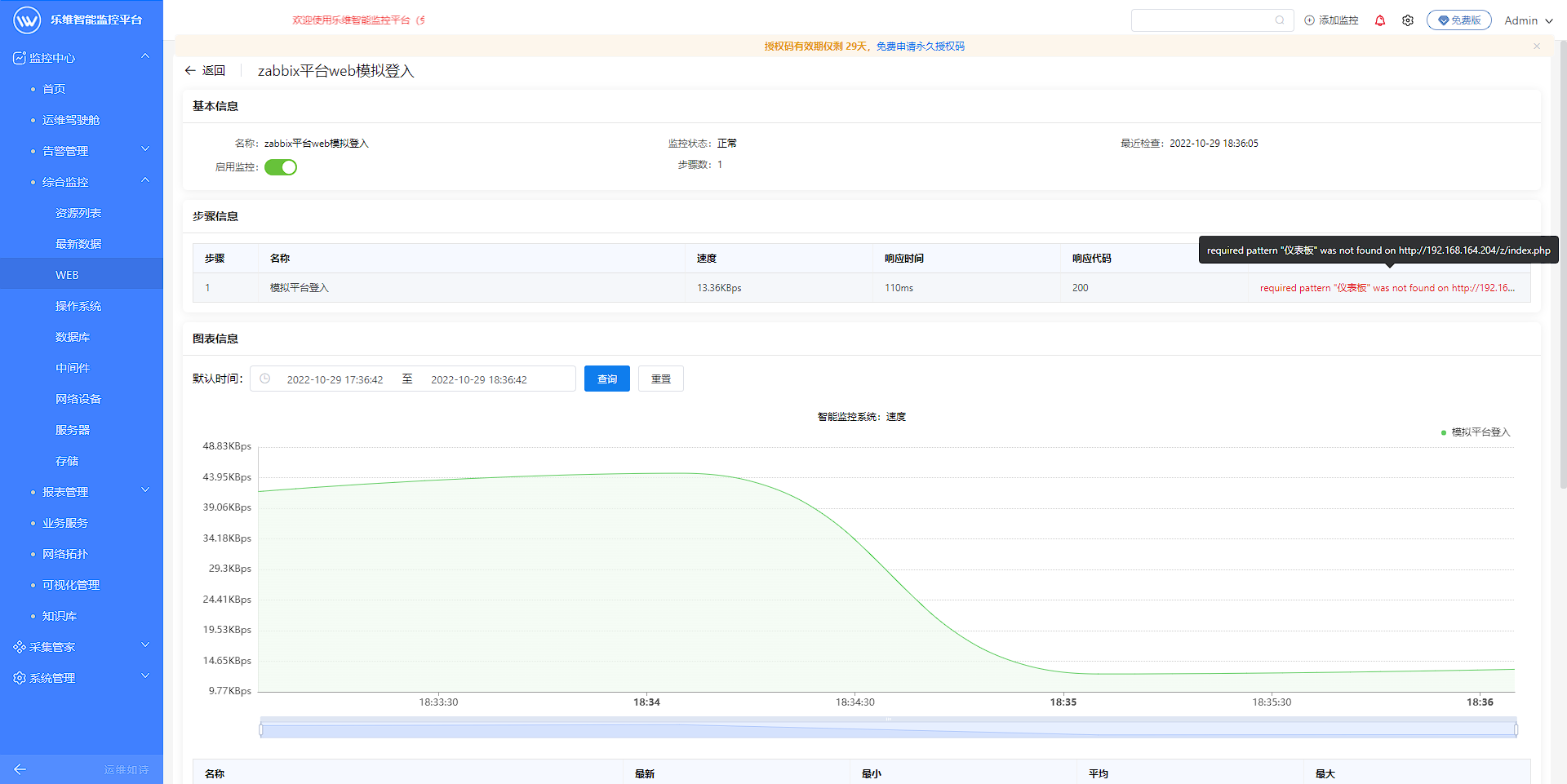Click the start time field 2022-10-29 17:36:42

click(x=335, y=379)
